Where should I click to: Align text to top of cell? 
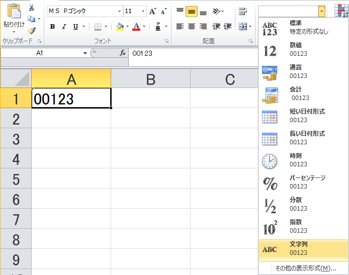point(180,11)
